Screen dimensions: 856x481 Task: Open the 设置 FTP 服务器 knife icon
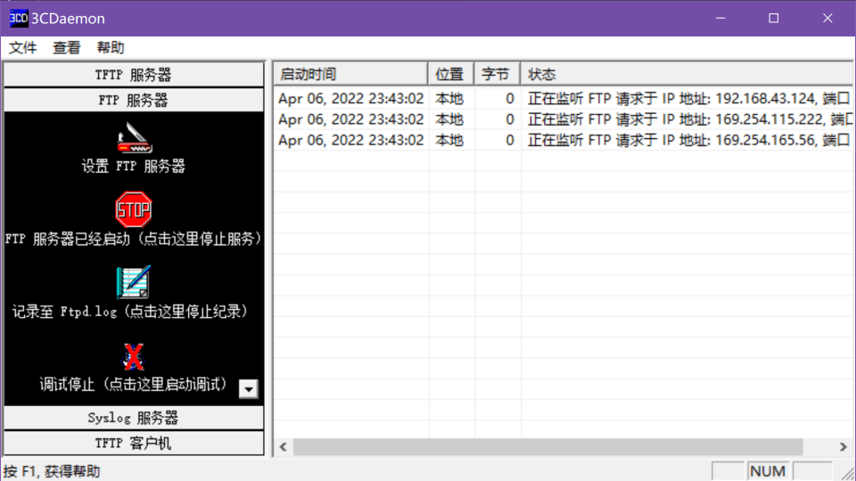[134, 137]
